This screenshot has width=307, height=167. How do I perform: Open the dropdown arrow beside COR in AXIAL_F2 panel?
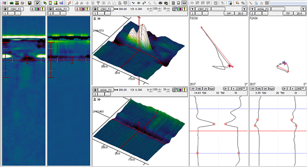click(x=303, y=89)
